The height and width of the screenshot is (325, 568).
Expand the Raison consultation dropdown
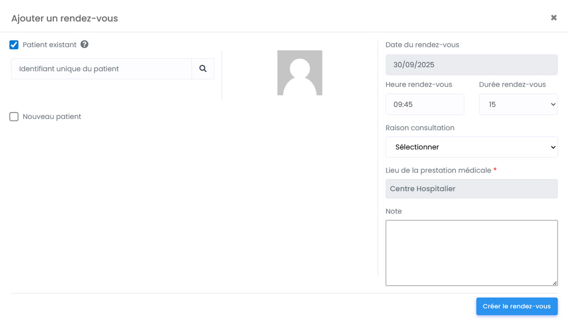point(471,147)
